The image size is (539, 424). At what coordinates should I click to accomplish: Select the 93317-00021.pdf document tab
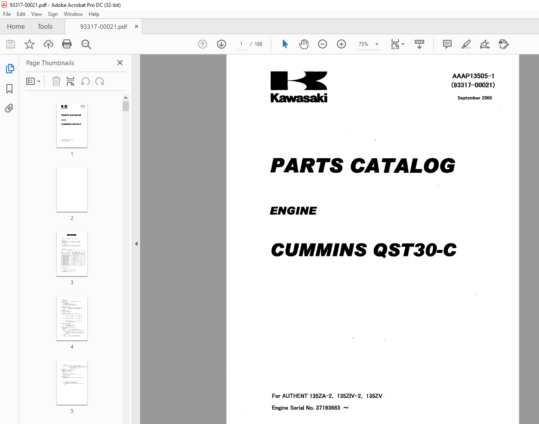[x=103, y=27]
